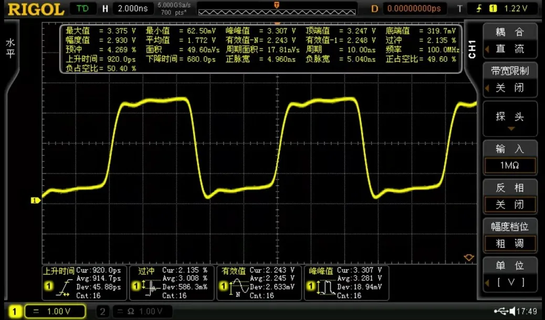The image size is (545, 320).
Task: Click the RMS sine wave icon
Action: pos(239,287)
